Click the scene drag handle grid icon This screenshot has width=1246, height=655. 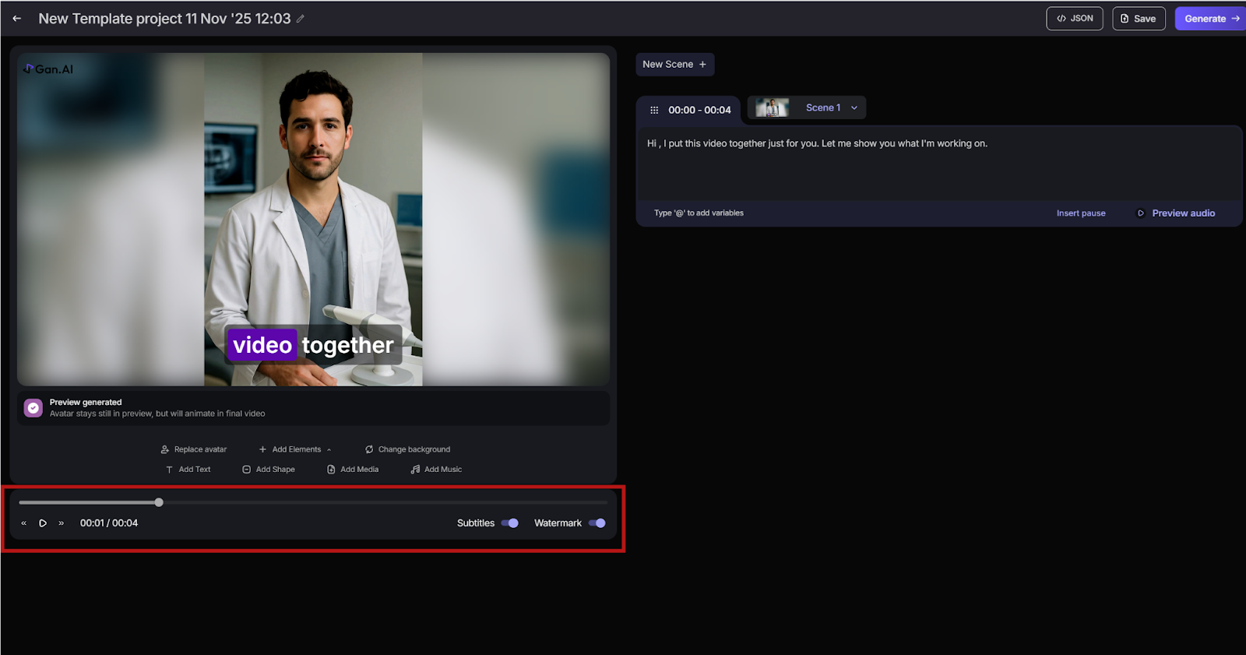[x=654, y=110]
